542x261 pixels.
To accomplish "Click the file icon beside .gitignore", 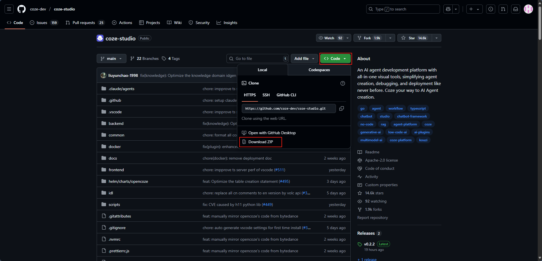I will click(104, 228).
